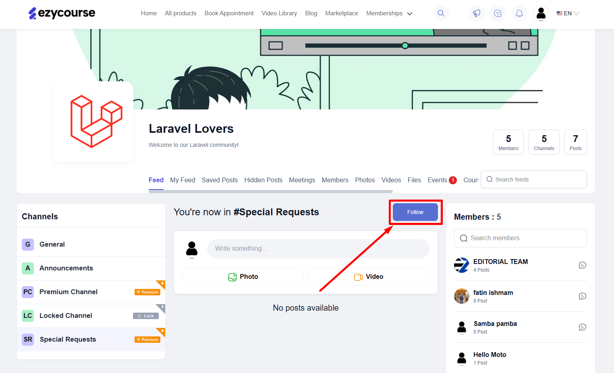
Task: Open Hello Moto member name
Action: (490, 354)
